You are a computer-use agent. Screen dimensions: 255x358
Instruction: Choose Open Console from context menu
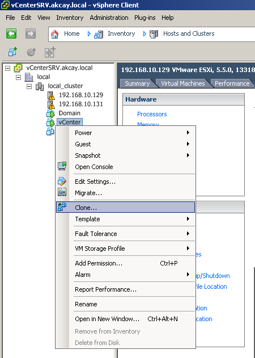pos(125,167)
